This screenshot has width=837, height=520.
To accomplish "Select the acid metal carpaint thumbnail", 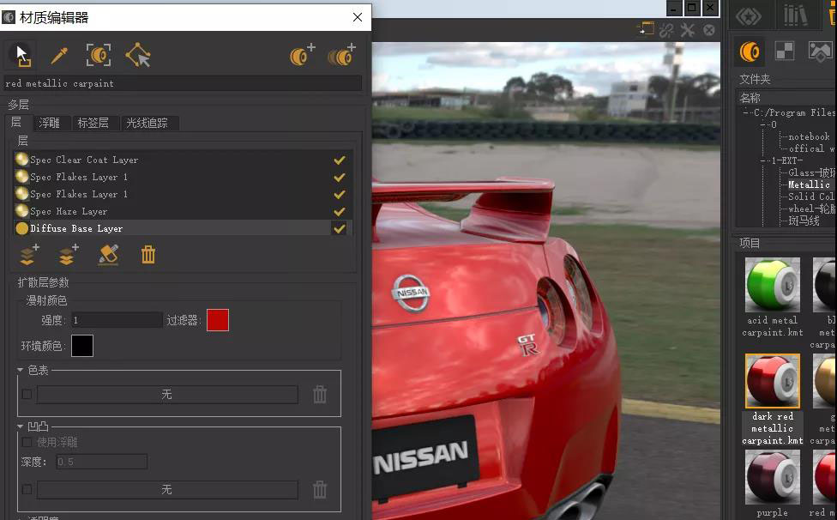I will pos(772,286).
